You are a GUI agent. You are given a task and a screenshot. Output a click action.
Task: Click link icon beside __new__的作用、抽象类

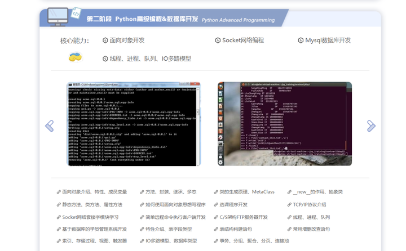pos(289,192)
